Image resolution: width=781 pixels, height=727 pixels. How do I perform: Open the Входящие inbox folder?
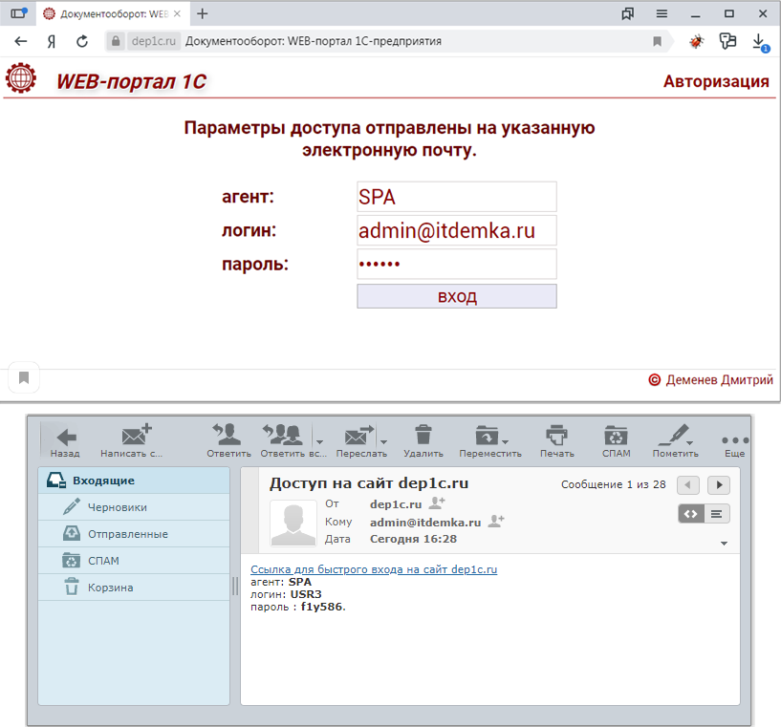tap(134, 481)
